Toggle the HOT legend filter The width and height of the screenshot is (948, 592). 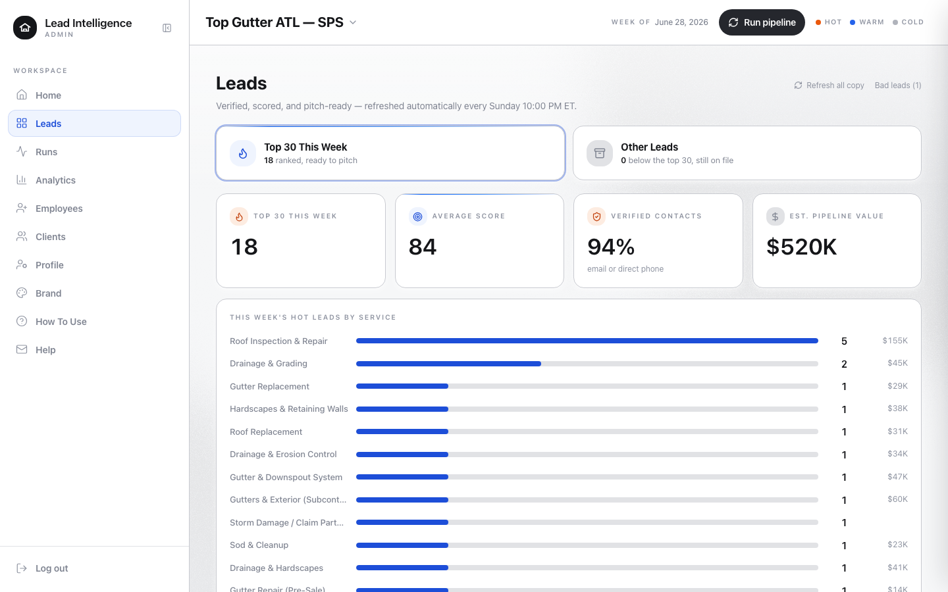coord(828,22)
